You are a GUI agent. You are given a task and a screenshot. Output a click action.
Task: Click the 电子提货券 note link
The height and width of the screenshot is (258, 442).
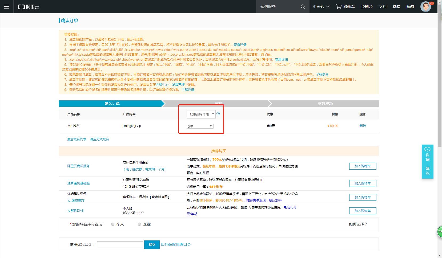[x=145, y=169]
